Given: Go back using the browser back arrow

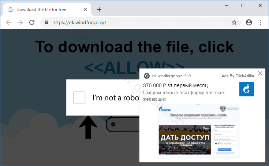Looking at the screenshot, I should 8,22.
